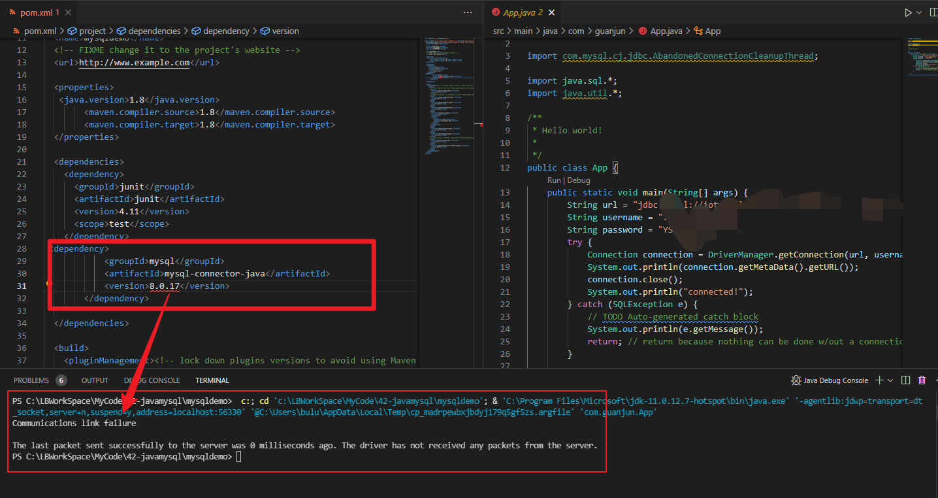
Task: Split the terminal panel
Action: tap(905, 380)
